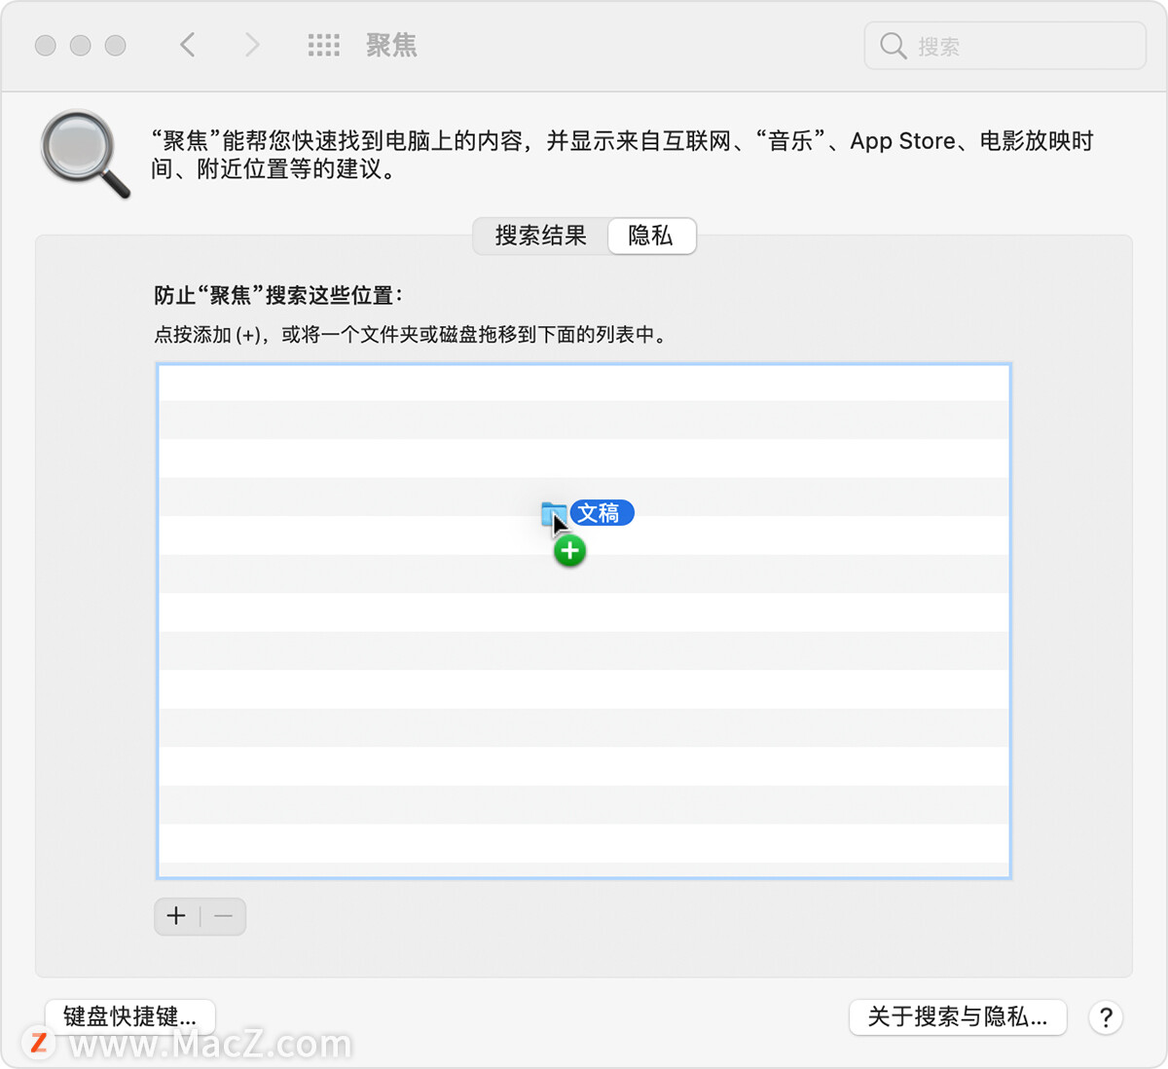Focus the 搜索 search field
The height and width of the screenshot is (1069, 1168).
pos(1005,46)
